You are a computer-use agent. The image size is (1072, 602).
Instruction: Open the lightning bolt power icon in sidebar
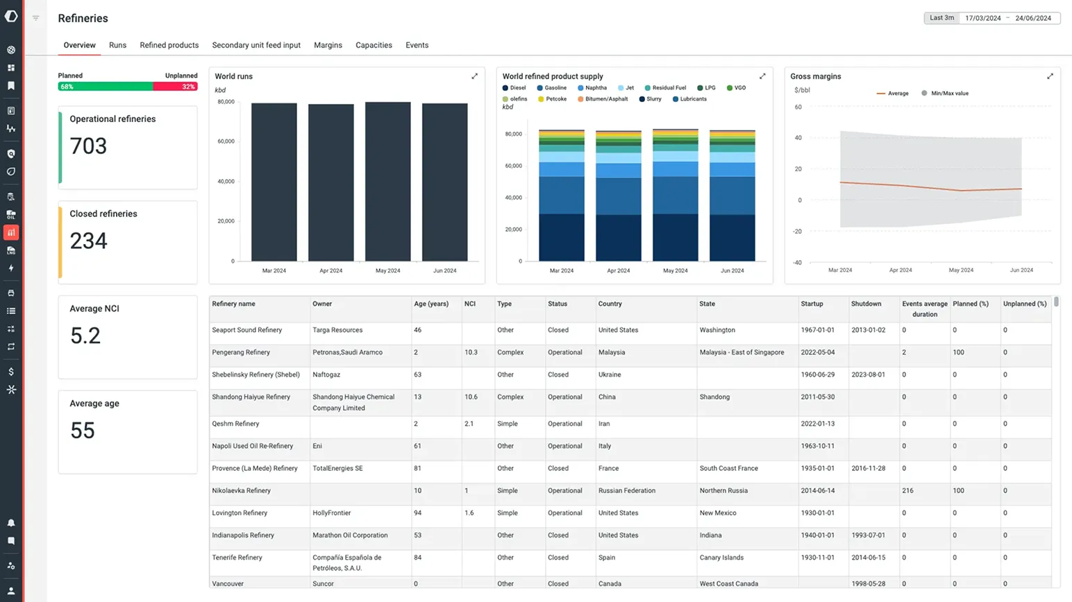tap(11, 268)
